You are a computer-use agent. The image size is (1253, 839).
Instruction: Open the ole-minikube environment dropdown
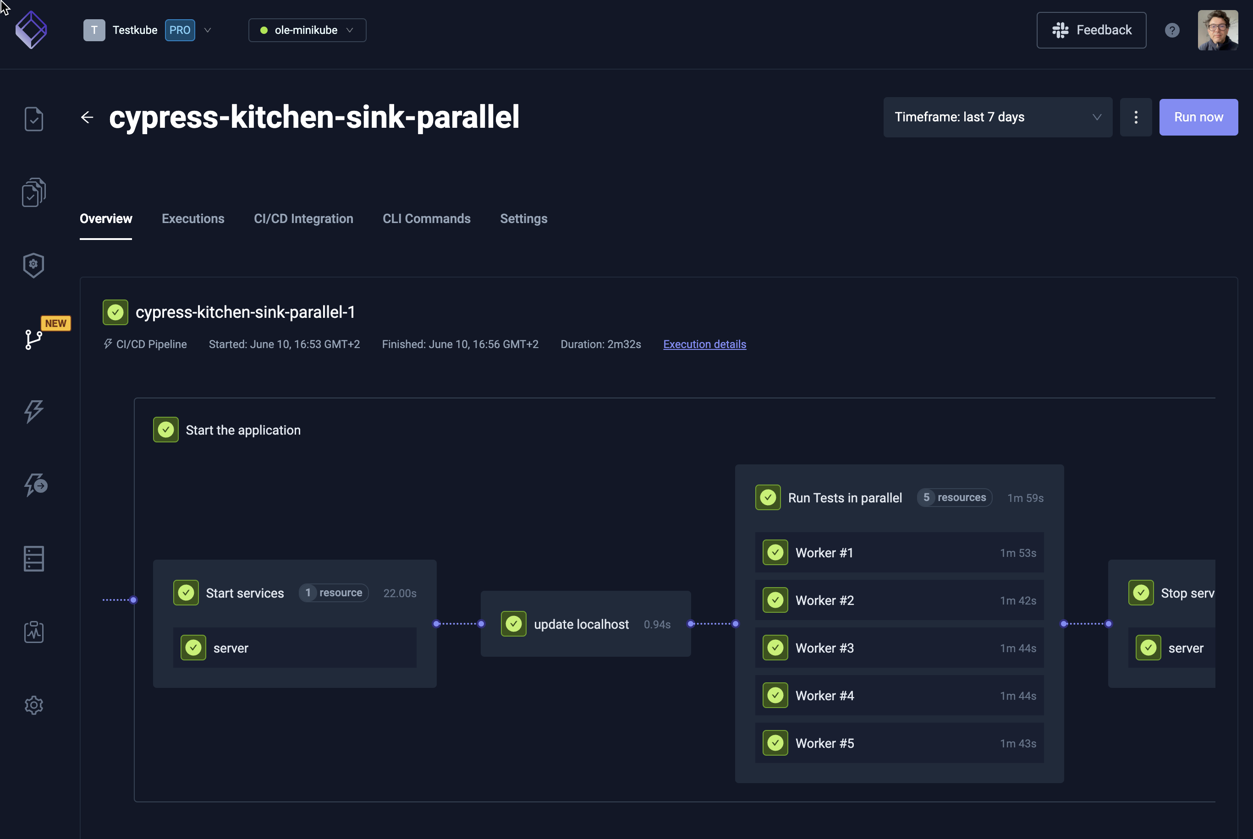(307, 30)
